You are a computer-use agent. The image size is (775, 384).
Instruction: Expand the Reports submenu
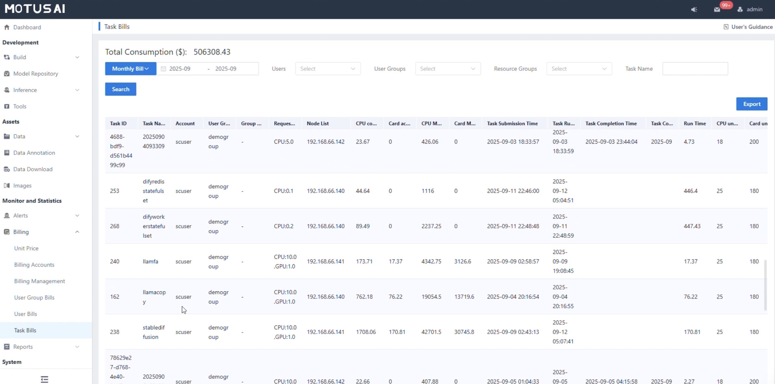click(77, 347)
